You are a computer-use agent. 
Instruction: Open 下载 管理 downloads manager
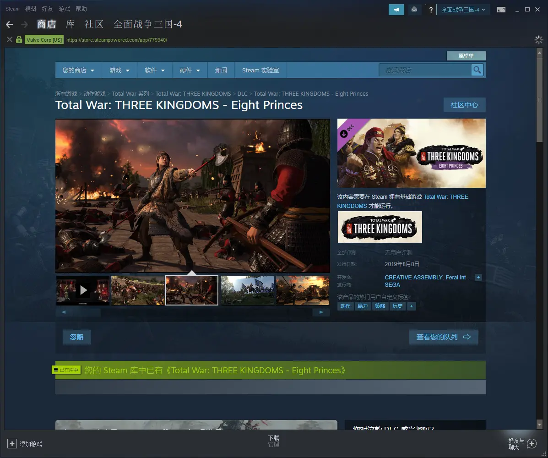[273, 441]
